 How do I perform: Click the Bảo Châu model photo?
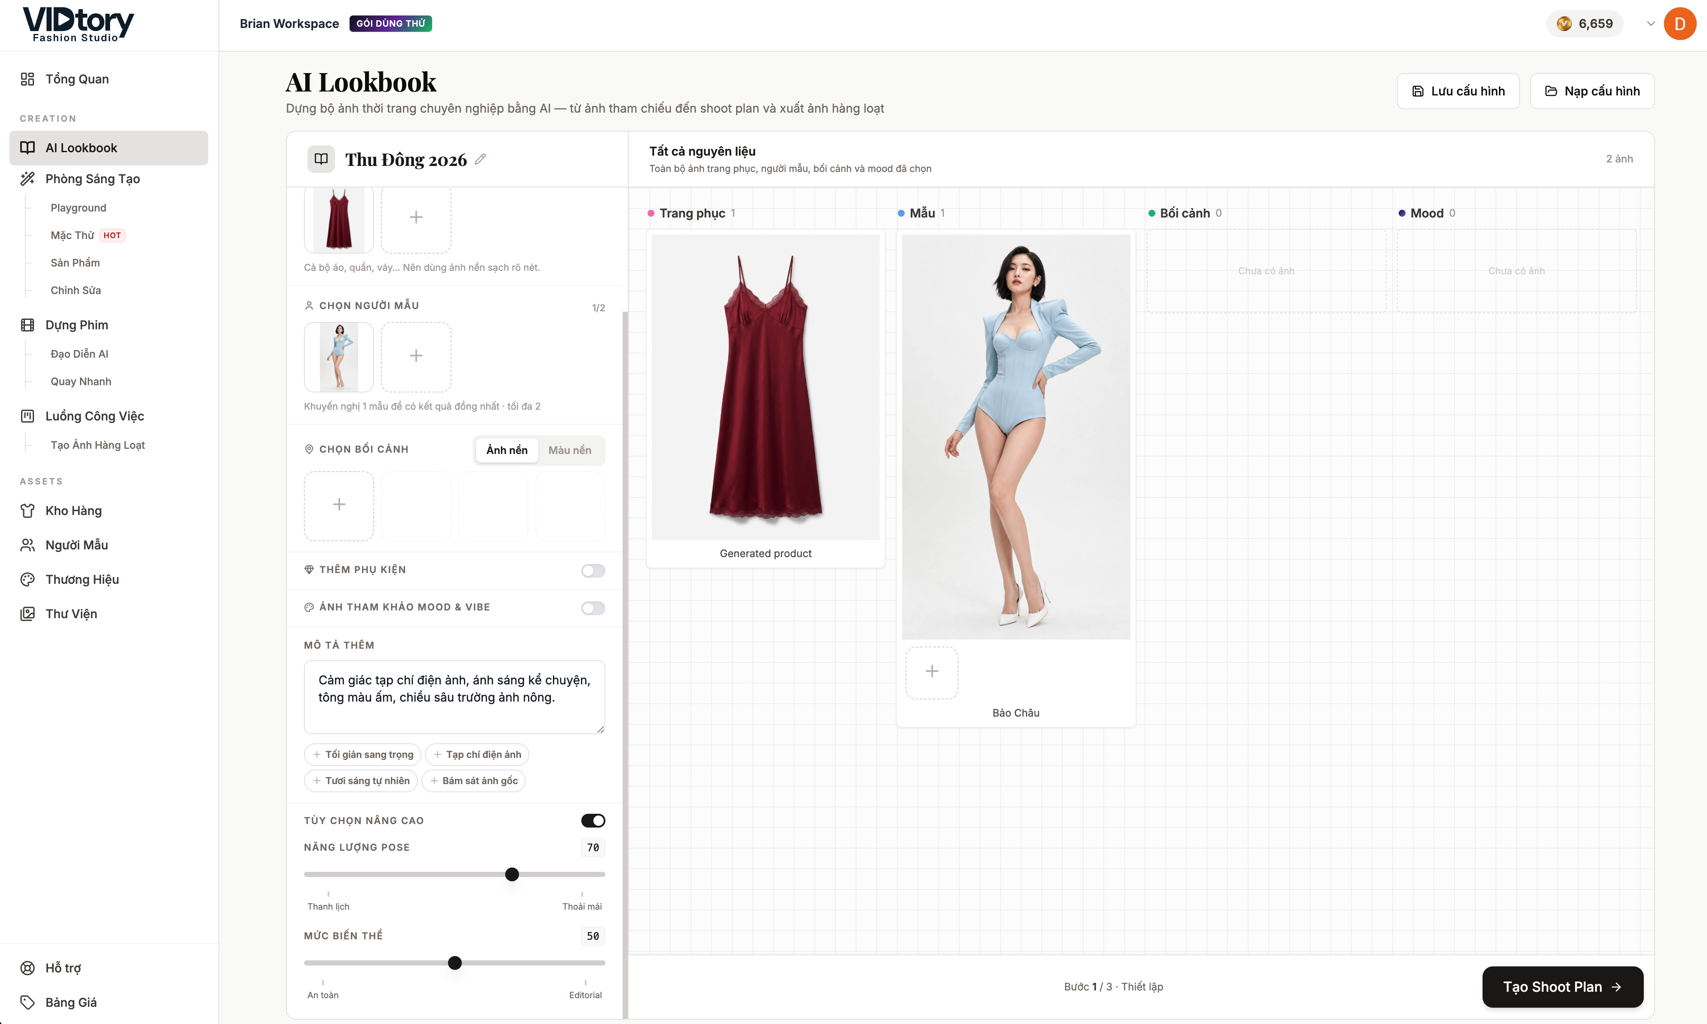pos(1016,437)
